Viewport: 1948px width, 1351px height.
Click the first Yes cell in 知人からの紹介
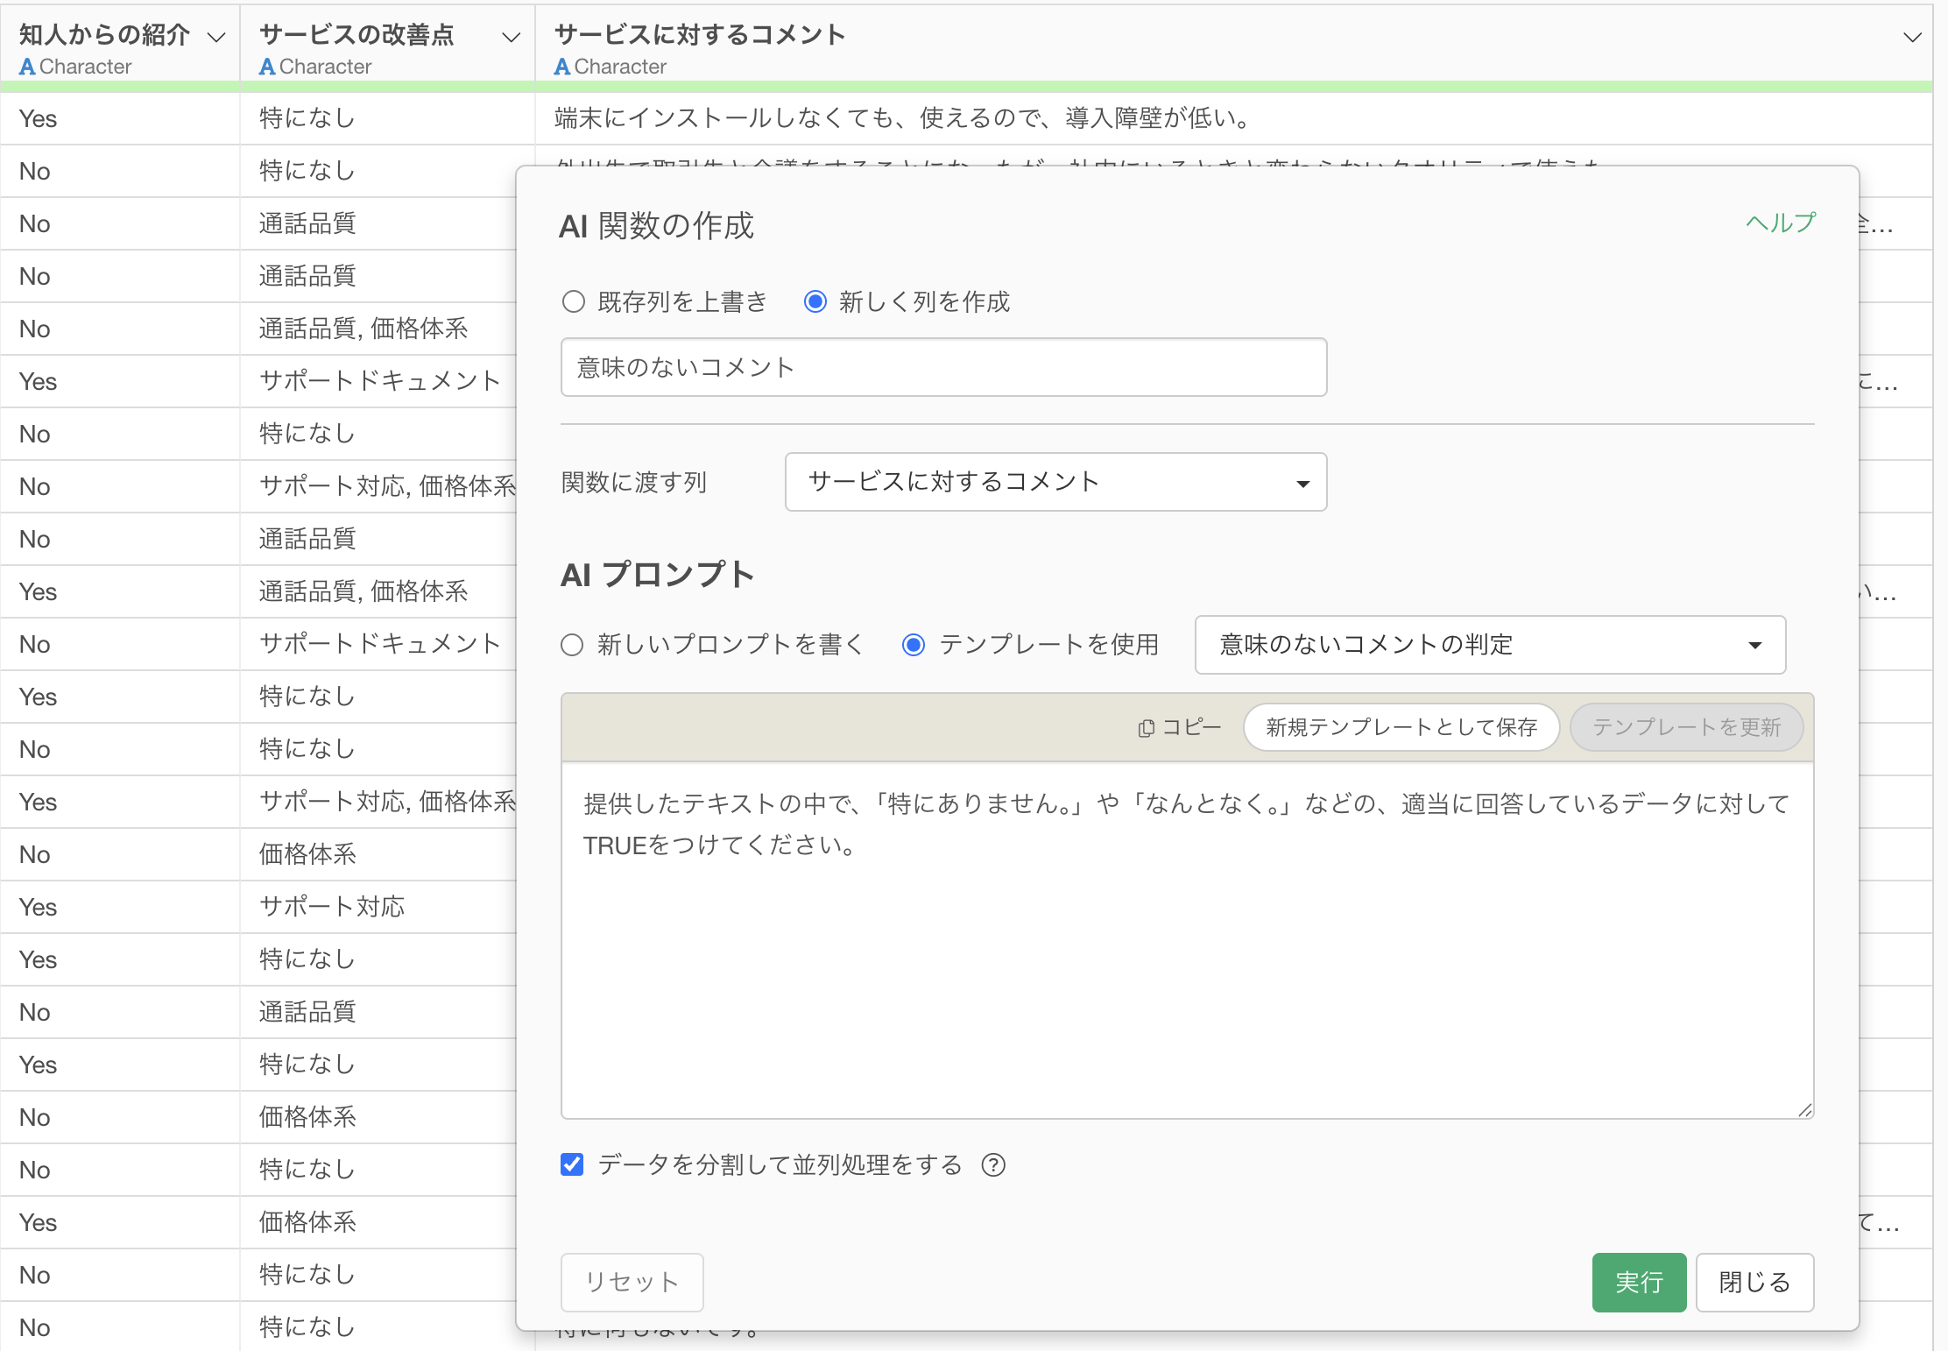pos(120,118)
